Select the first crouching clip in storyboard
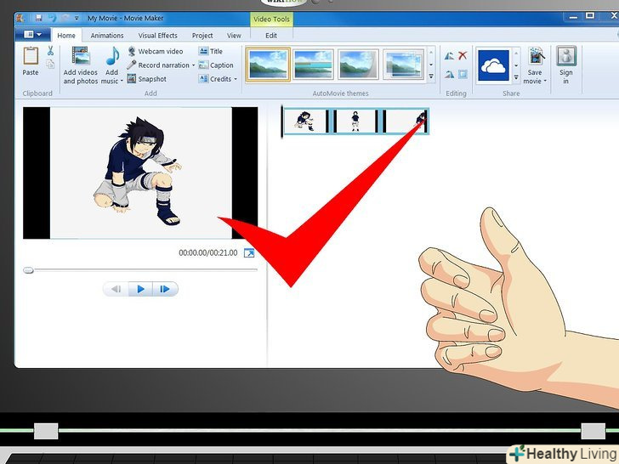Screen dimensions: 619x464 coord(305,122)
